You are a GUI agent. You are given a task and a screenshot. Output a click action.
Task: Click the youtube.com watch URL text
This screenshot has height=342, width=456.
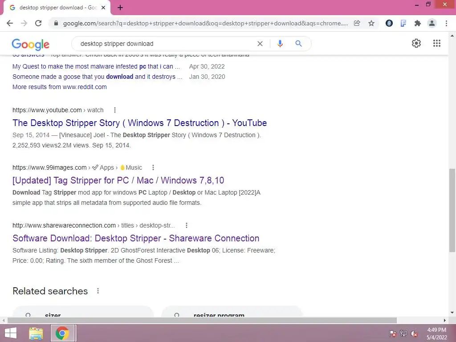coord(58,110)
